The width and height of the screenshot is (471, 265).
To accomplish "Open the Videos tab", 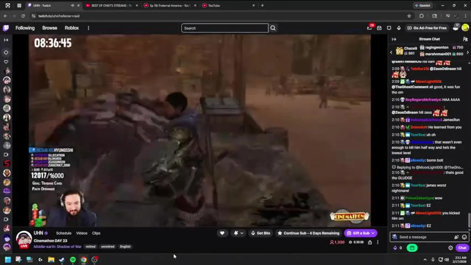I will (x=82, y=233).
